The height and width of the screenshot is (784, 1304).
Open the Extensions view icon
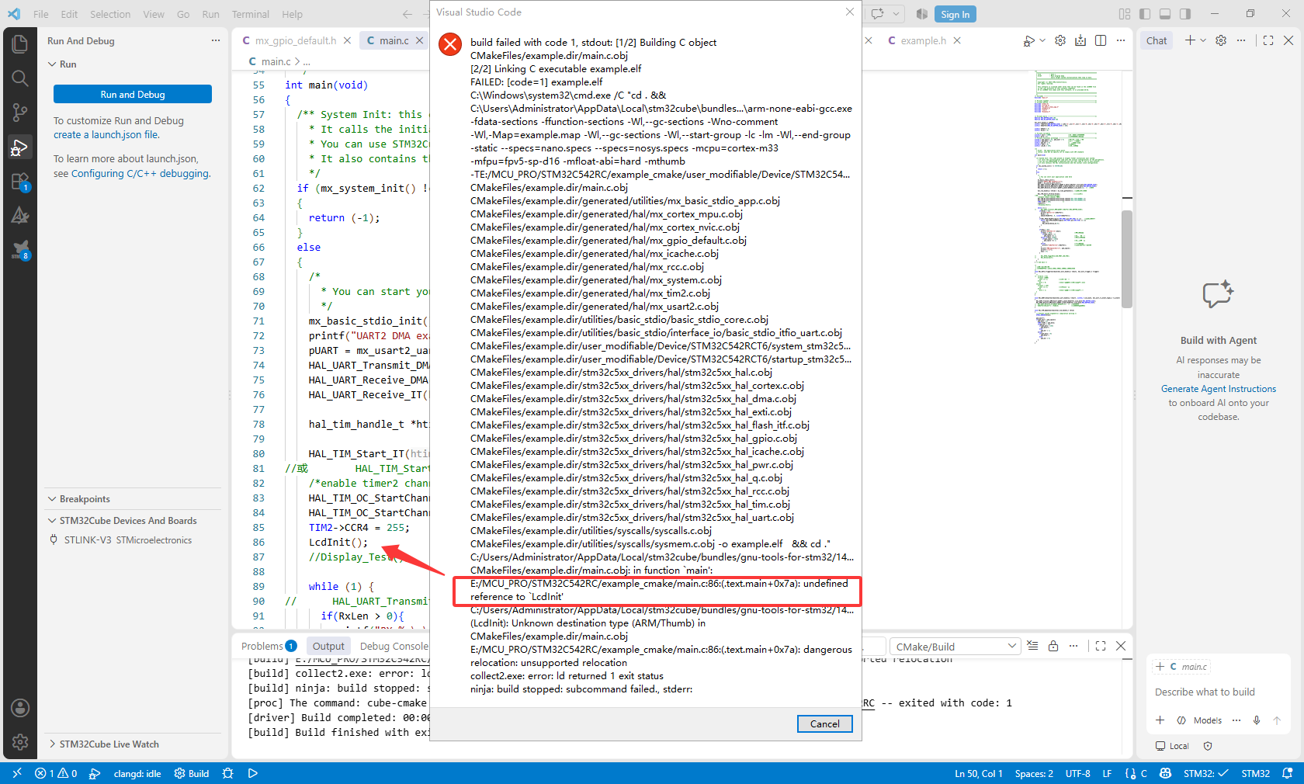[x=20, y=182]
